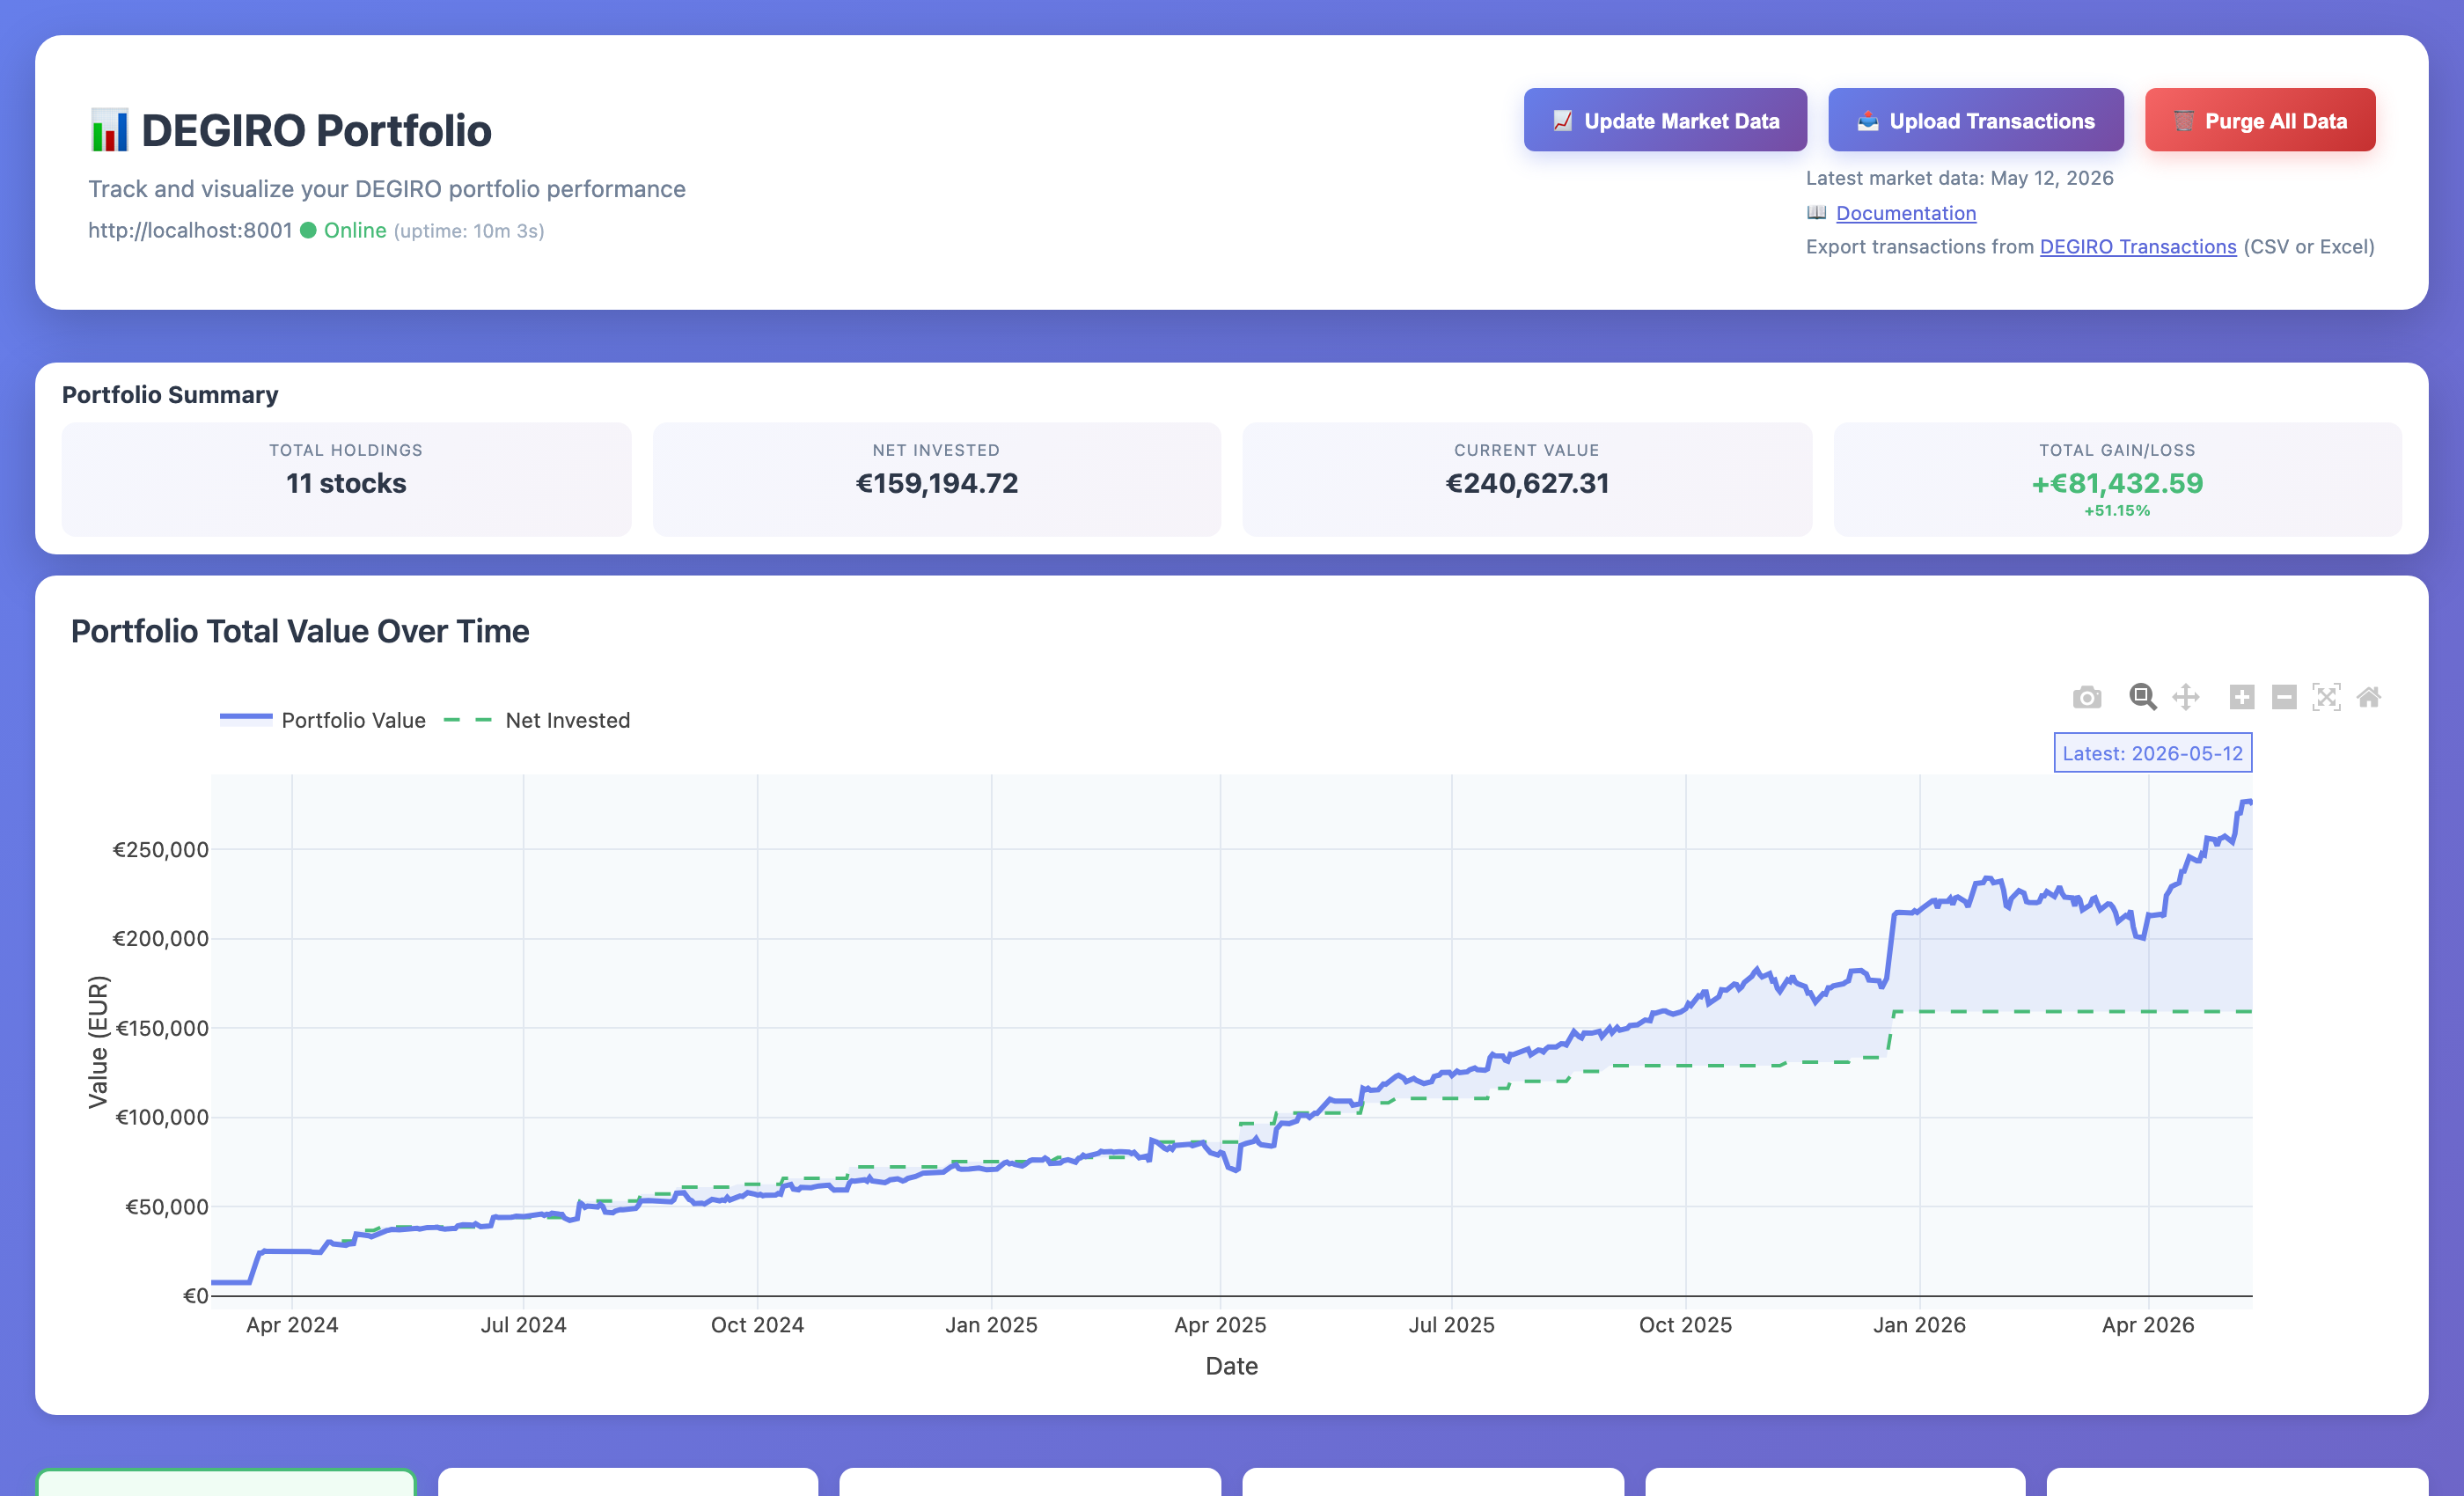
Task: Click the Apr 2025 x-axis label
Action: [x=1220, y=1325]
